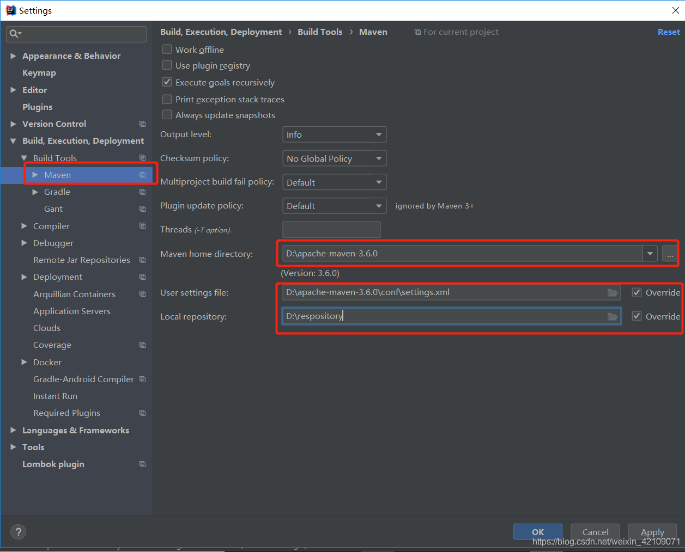This screenshot has width=685, height=552.
Task: Open Instant Run settings page
Action: (x=55, y=396)
